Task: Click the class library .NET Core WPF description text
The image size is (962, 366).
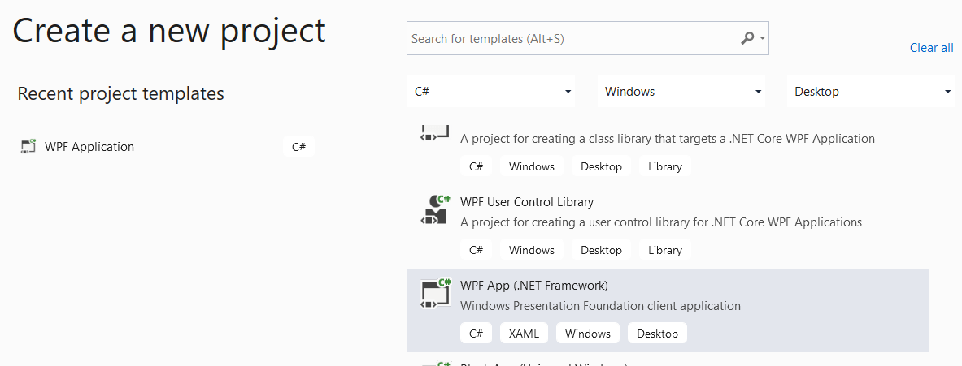Action: click(668, 139)
